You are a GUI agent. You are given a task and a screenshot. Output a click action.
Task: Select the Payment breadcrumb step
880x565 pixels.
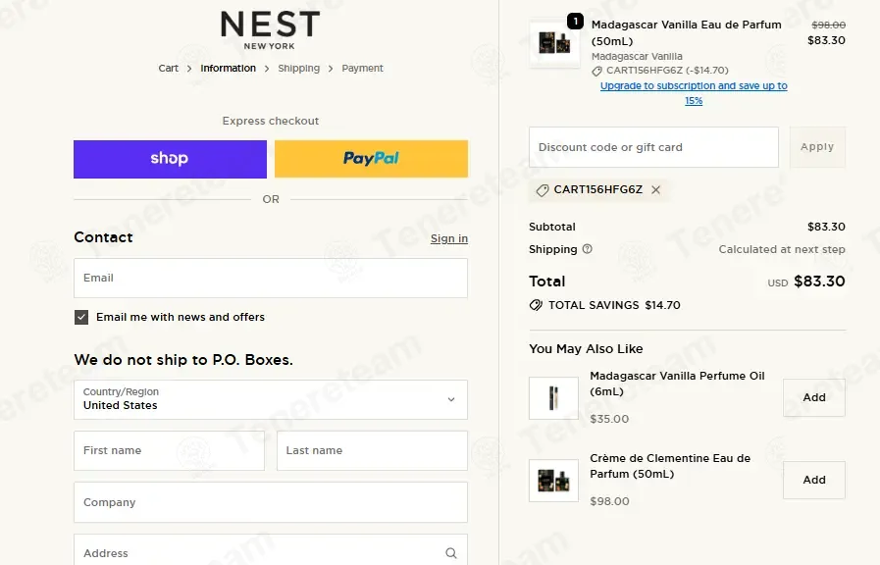pos(363,69)
